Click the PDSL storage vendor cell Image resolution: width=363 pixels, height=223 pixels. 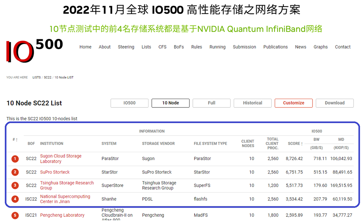coord(147,199)
